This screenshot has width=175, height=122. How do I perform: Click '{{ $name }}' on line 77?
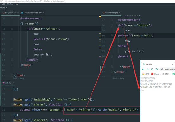(x=29, y=24)
